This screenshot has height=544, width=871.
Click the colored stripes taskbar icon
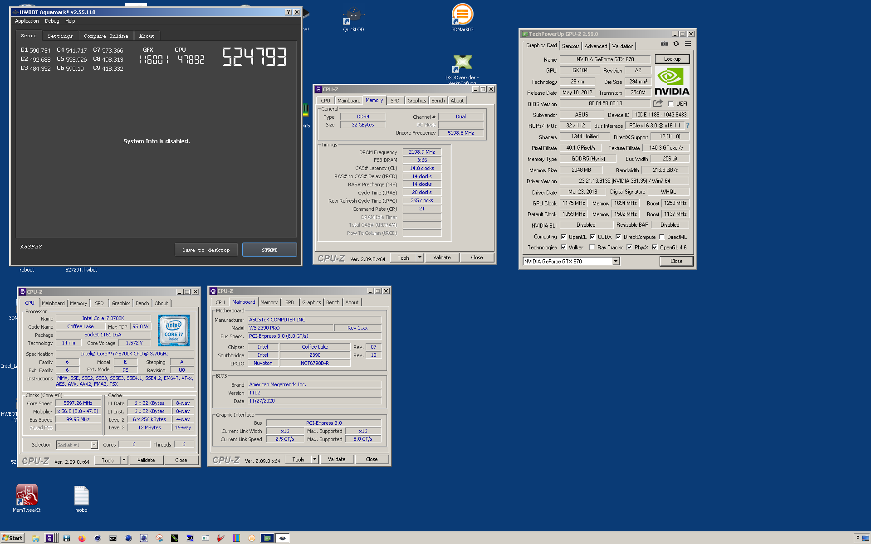point(236,538)
